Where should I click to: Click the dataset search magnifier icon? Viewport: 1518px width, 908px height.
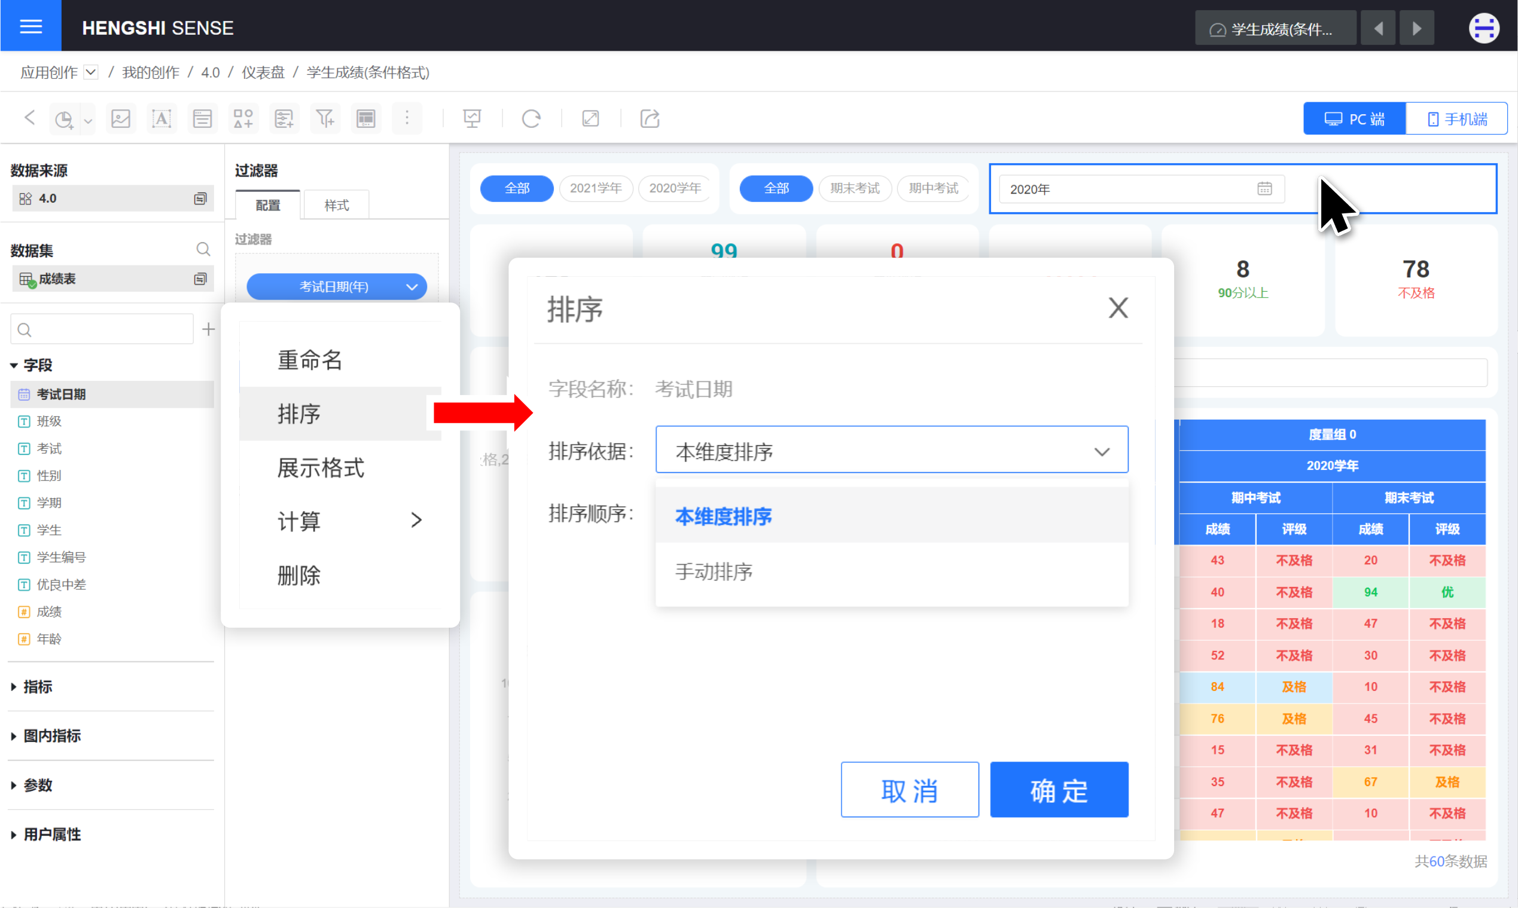[203, 249]
